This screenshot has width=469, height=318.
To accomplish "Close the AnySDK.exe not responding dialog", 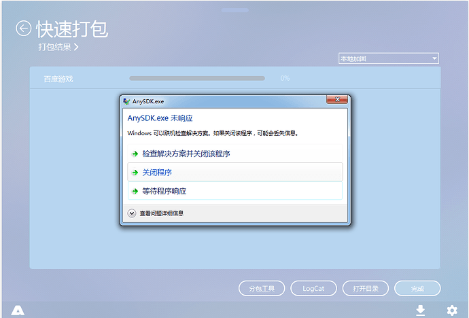I will point(337,99).
